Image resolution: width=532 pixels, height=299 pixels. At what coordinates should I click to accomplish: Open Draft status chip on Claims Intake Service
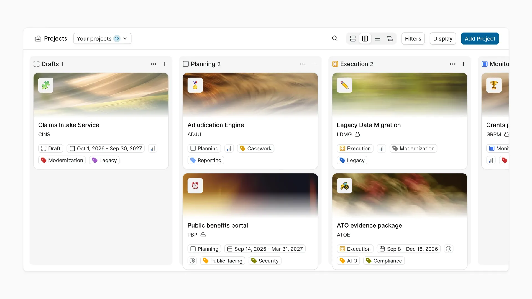pyautogui.click(x=51, y=148)
